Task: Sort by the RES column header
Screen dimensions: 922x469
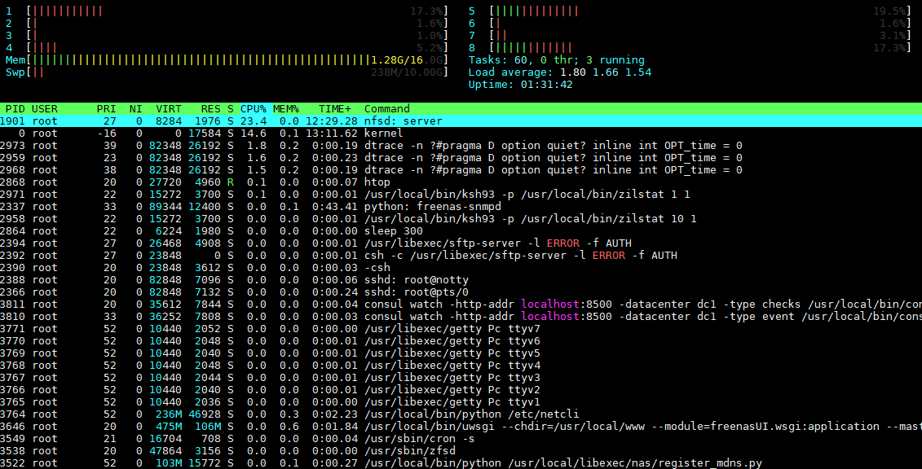Action: click(x=210, y=108)
